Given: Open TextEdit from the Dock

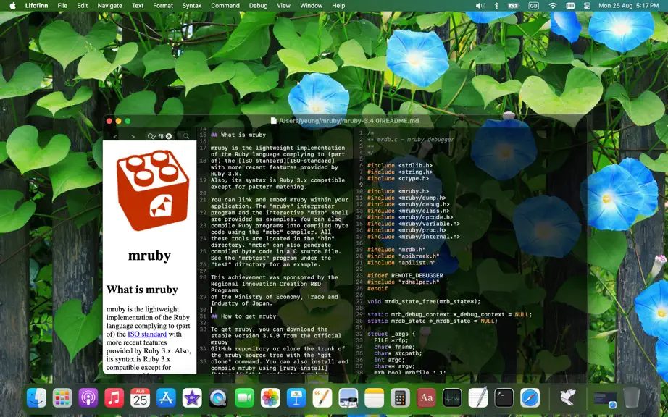Looking at the screenshot, I should [x=478, y=398].
